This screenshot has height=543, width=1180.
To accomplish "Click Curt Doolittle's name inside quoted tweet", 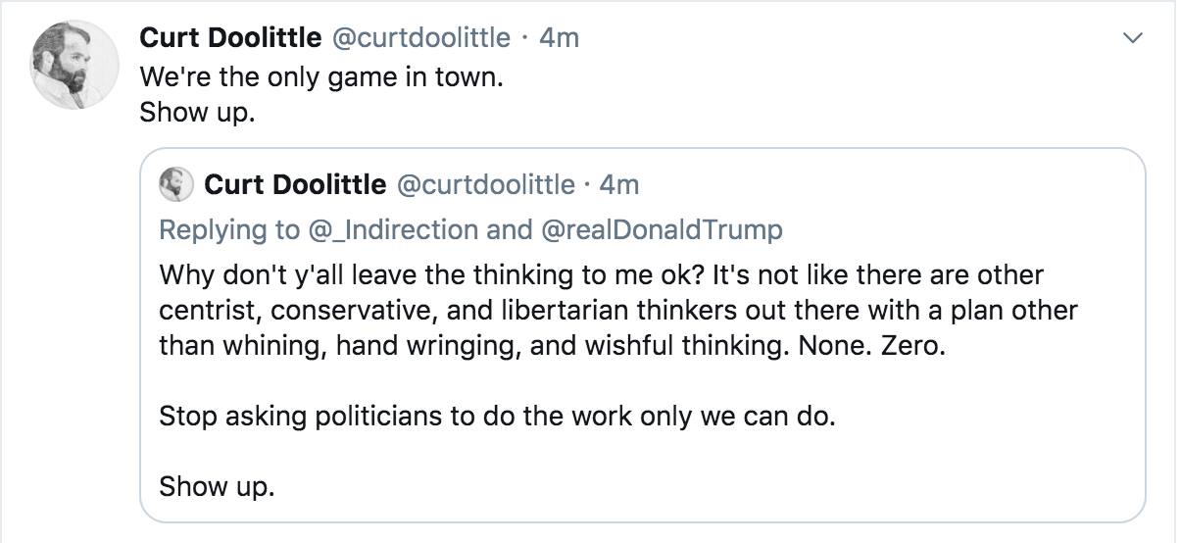I will pyautogui.click(x=294, y=184).
